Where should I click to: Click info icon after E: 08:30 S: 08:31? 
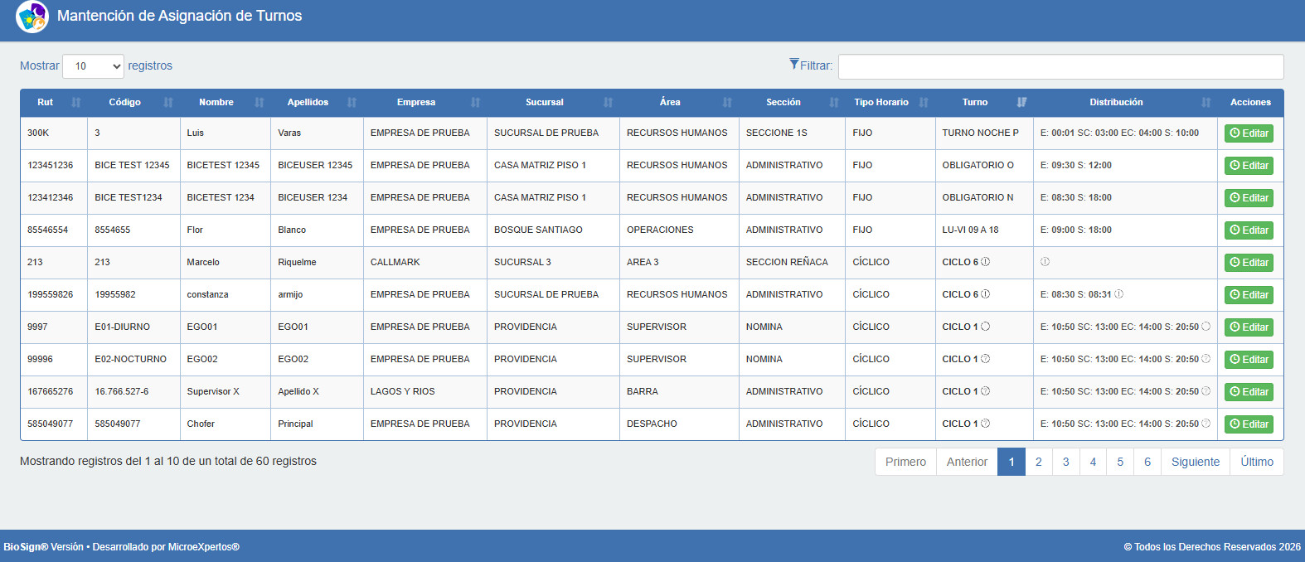coord(1118,294)
